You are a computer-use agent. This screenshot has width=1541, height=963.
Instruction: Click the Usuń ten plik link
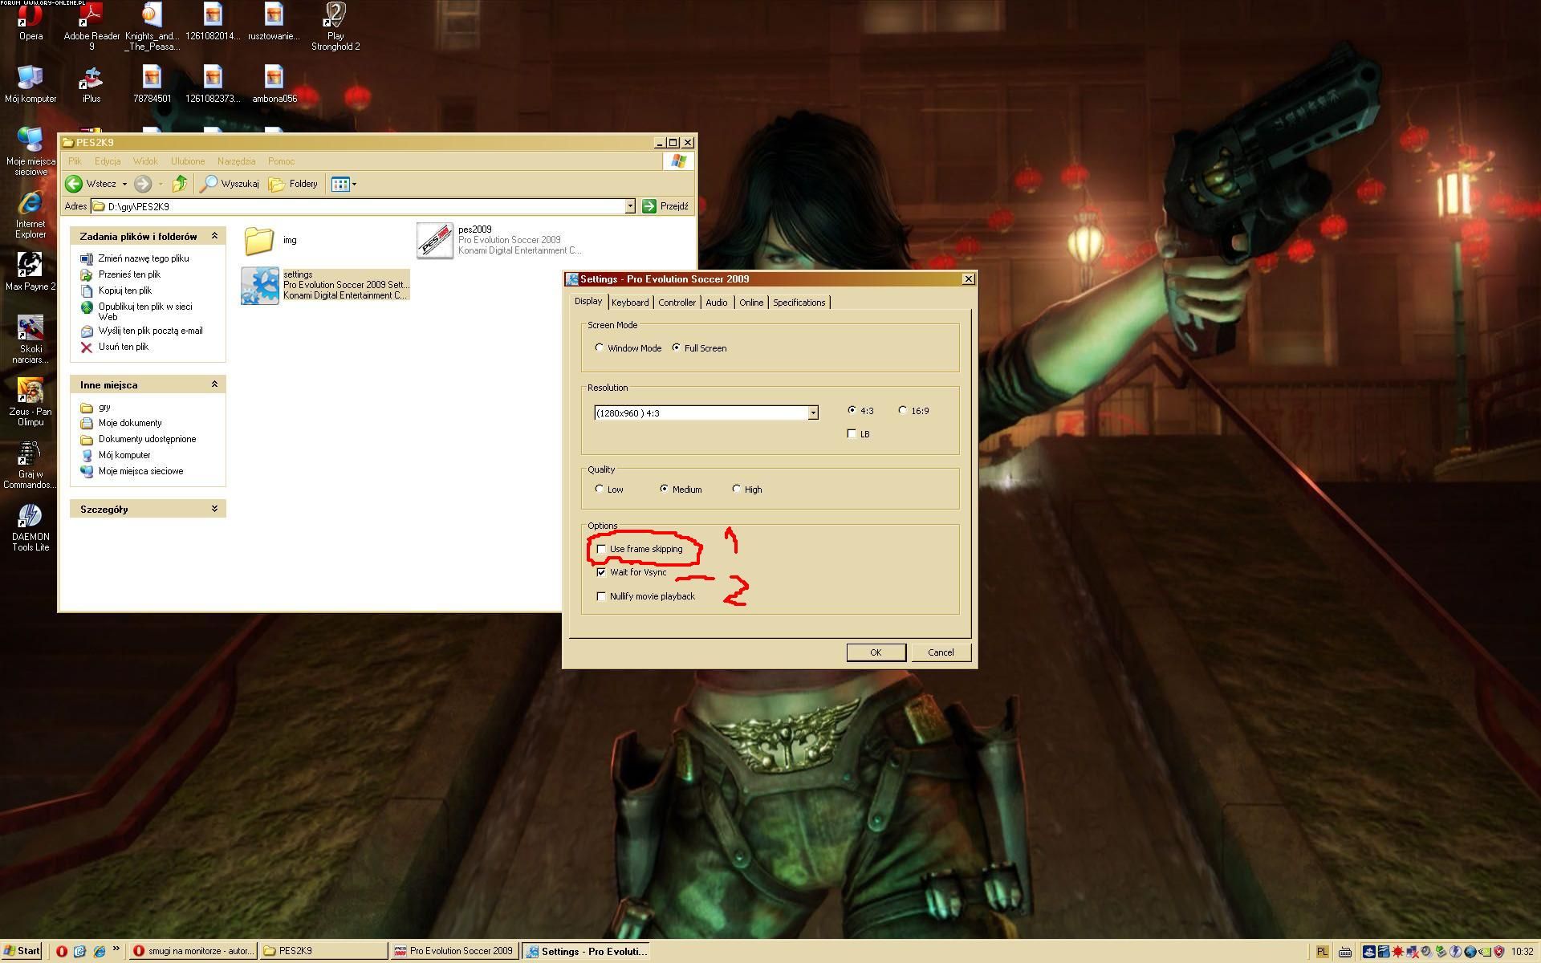pos(123,347)
